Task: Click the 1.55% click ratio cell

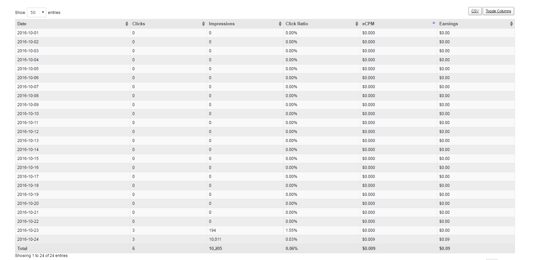Action: click(x=291, y=230)
